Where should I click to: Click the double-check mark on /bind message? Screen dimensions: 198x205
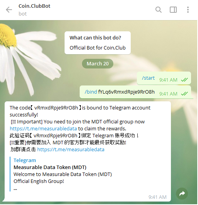tap(184, 94)
